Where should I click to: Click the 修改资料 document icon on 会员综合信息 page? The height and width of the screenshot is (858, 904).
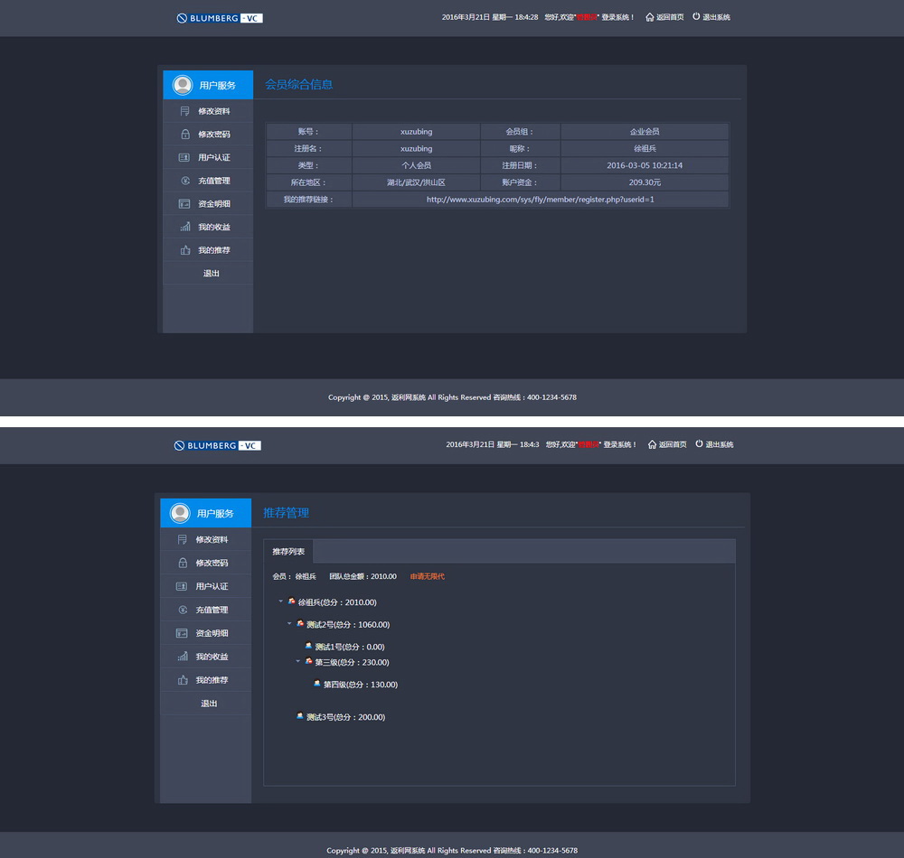pos(184,111)
